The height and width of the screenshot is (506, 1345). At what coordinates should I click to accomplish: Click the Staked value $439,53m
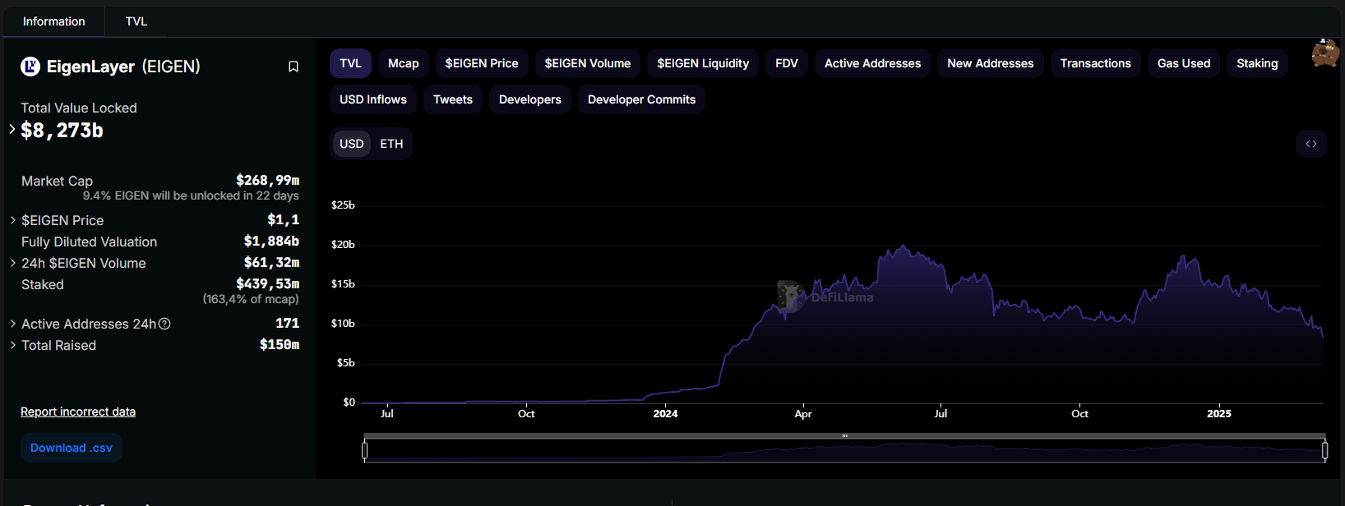point(268,284)
